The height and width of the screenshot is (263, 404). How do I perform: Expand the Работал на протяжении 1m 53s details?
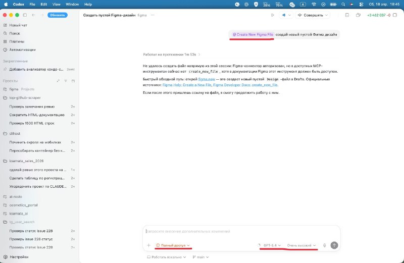pyautogui.click(x=172, y=54)
